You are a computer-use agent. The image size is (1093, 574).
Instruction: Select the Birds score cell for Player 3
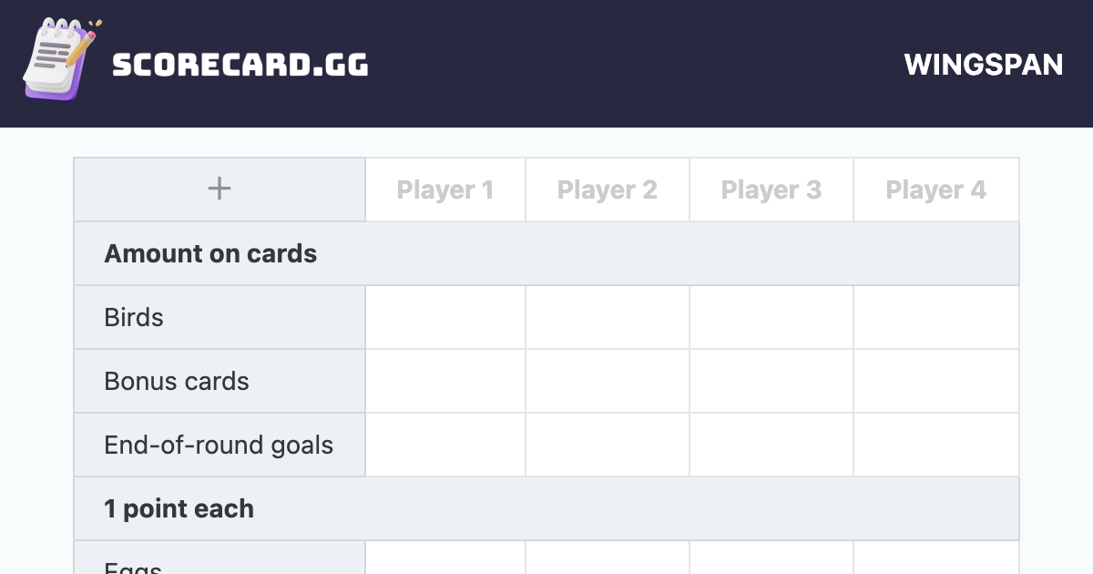pos(771,317)
